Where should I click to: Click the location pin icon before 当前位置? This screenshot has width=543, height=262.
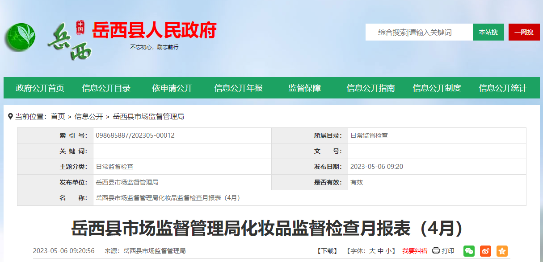click(11, 117)
